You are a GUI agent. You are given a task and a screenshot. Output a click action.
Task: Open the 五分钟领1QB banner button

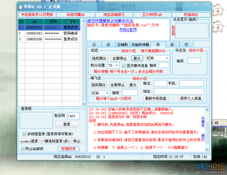[x=152, y=15]
